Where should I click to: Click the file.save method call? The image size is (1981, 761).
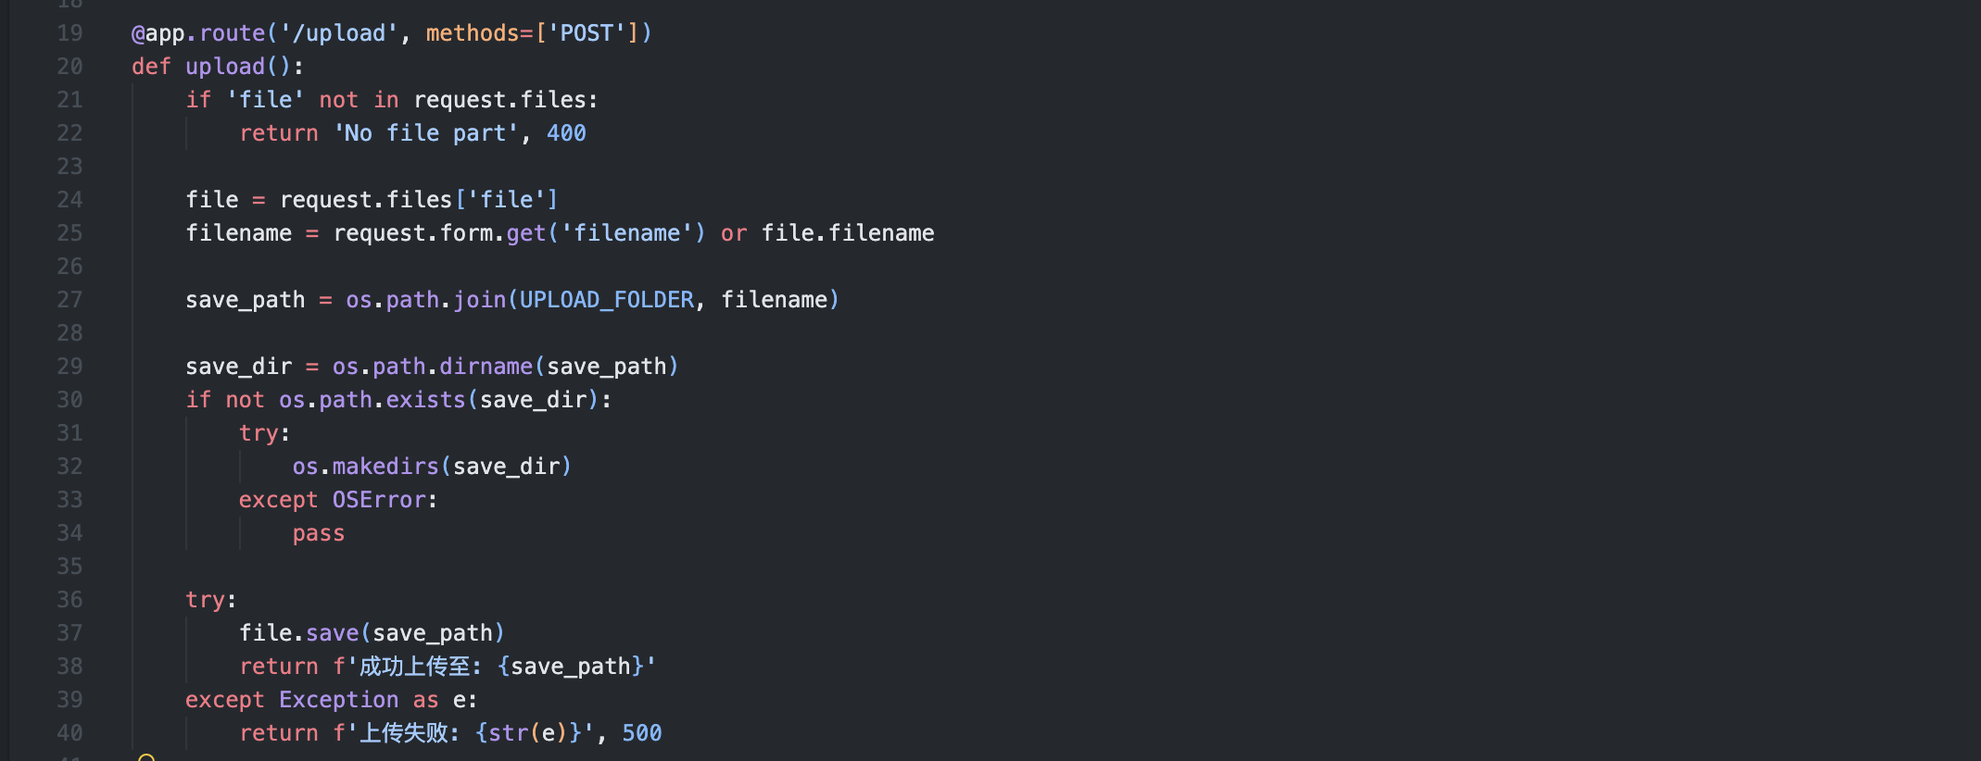click(x=332, y=633)
